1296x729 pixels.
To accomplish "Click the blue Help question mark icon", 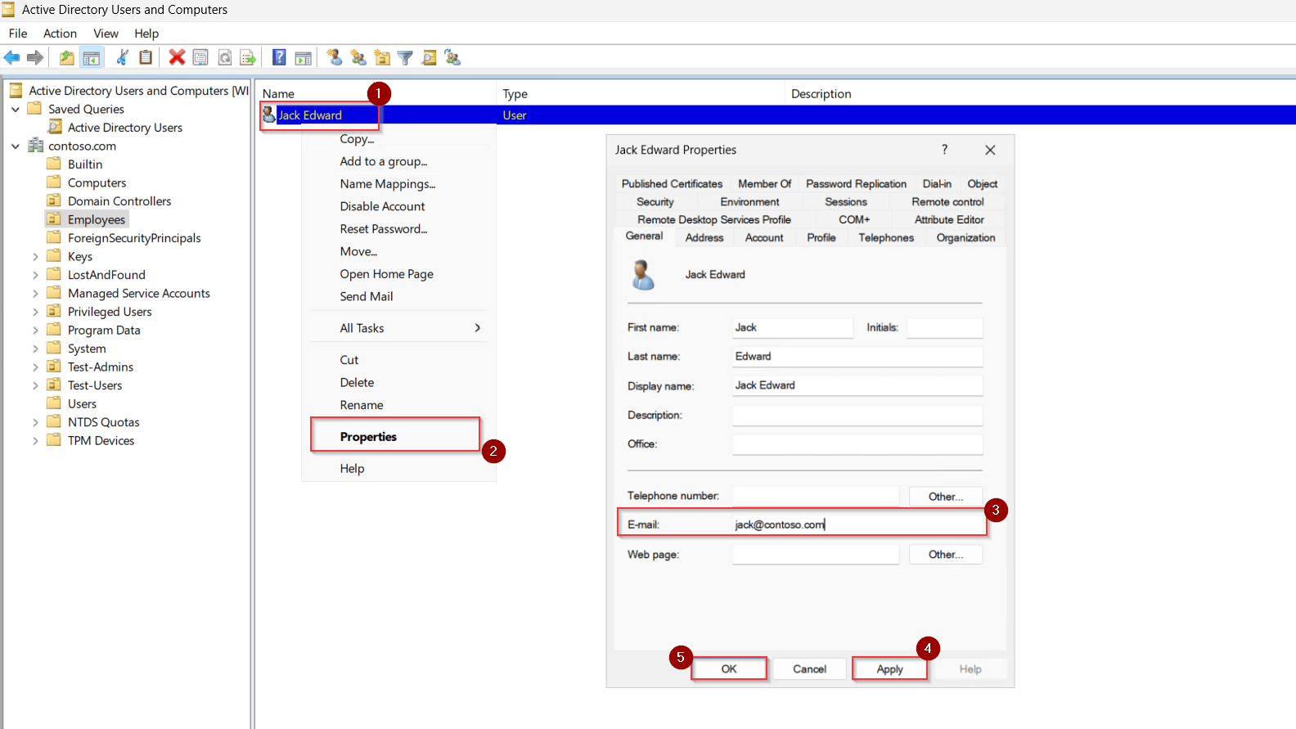I will (279, 57).
